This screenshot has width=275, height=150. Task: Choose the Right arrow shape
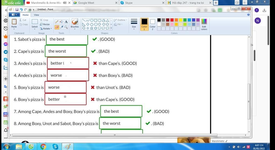(100, 24)
